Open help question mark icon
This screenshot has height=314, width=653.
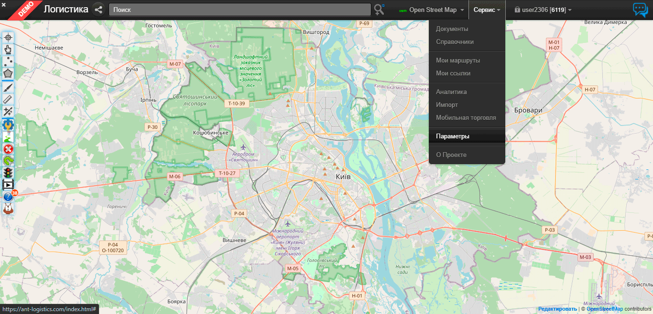(x=8, y=196)
